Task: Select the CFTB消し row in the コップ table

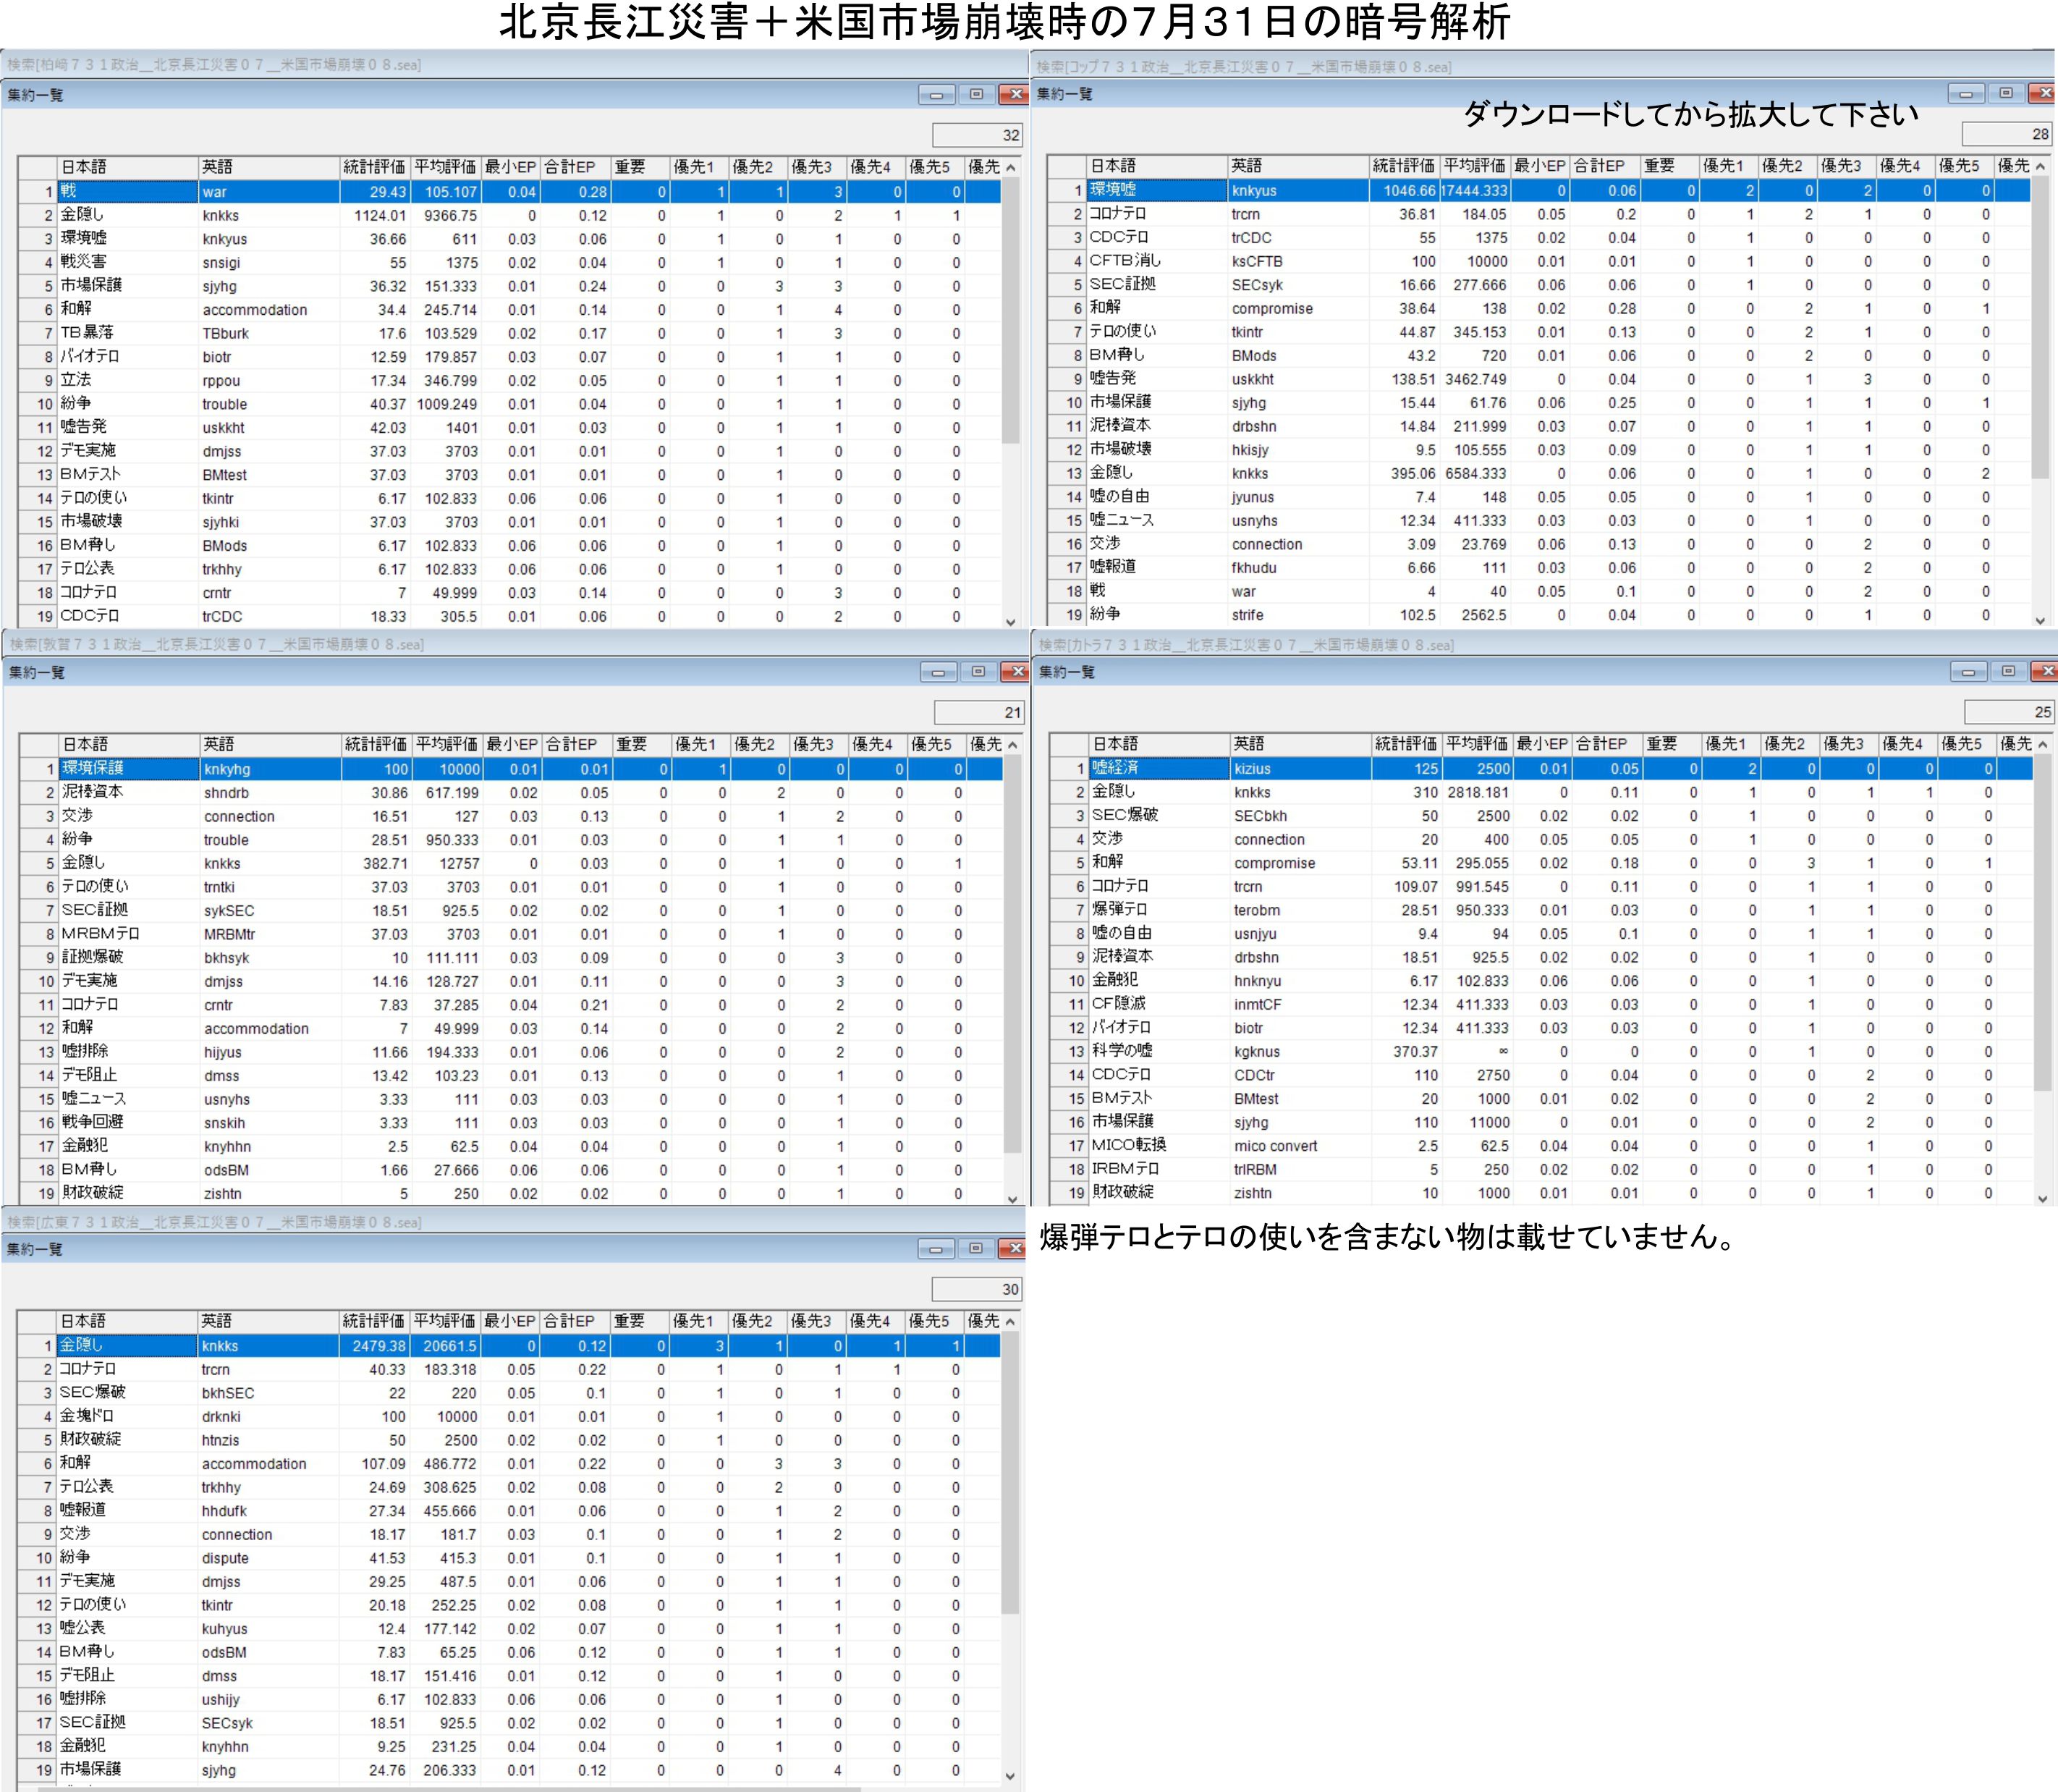Action: (1160, 261)
